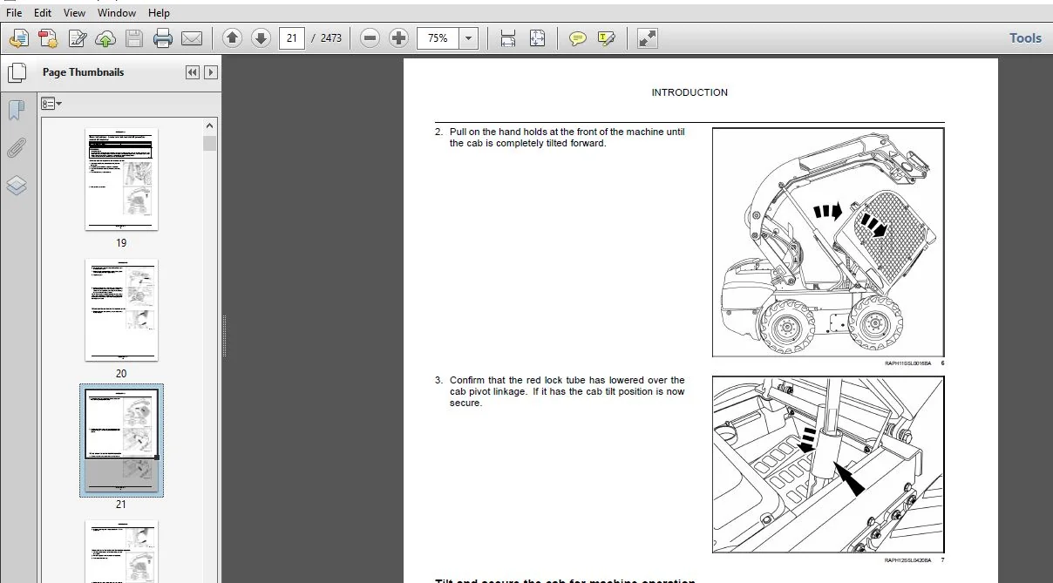
Task: Open the Attachments paperclip panel
Action: 17,148
